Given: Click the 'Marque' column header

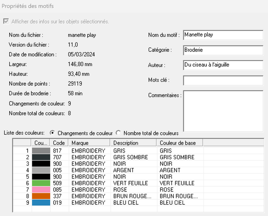Looking at the screenshot, I should tap(90, 143).
